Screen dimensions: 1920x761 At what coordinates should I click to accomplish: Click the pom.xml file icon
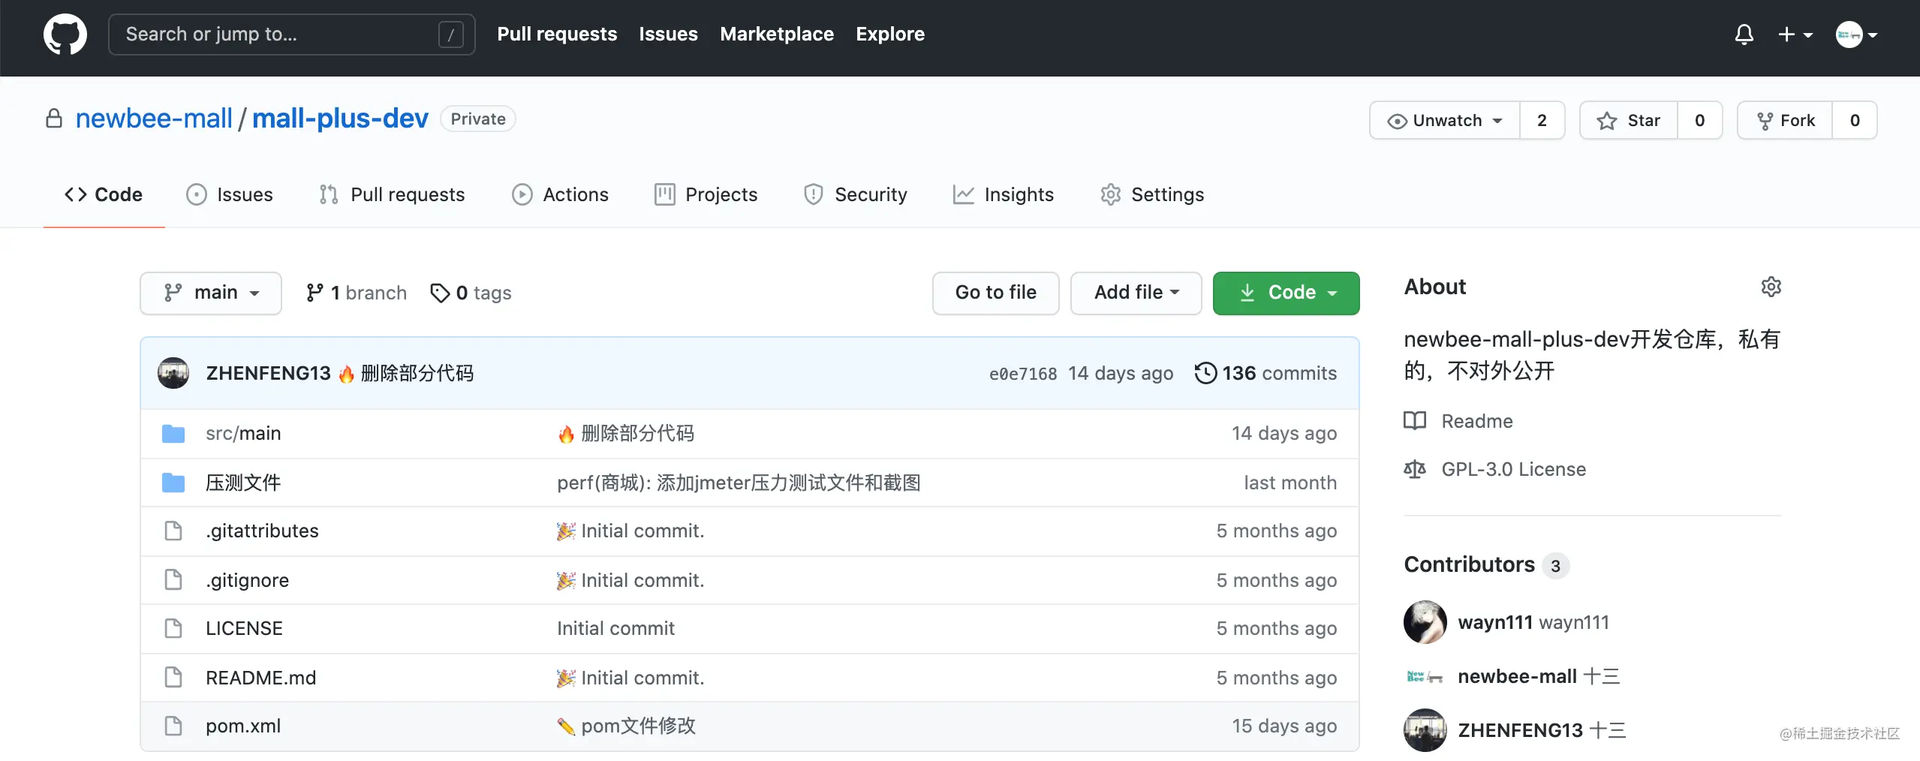point(173,726)
